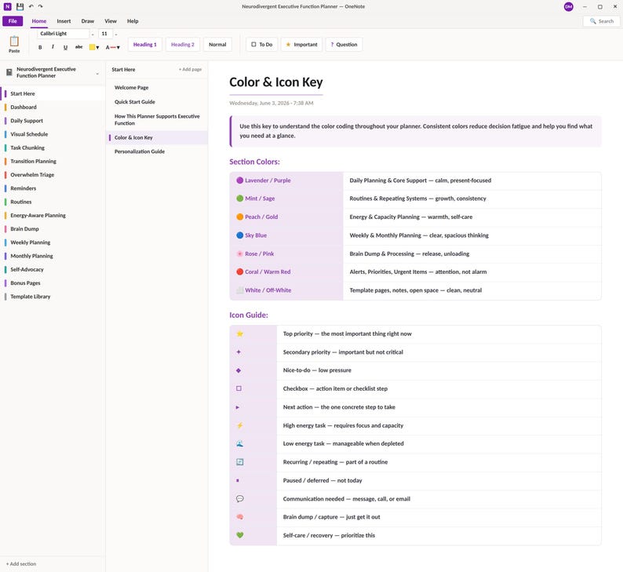Click the Recurring / repeating arrows icon

pos(239,462)
